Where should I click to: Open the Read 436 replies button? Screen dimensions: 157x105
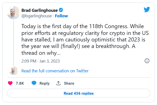[x=78, y=93]
